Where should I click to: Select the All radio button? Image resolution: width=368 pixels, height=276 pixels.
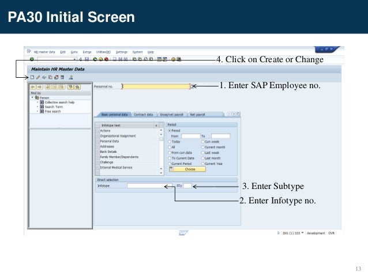[169, 147]
